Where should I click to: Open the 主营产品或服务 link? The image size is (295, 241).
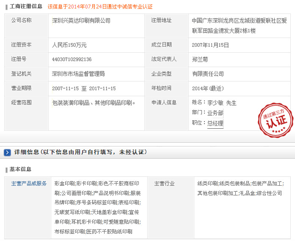(29, 184)
